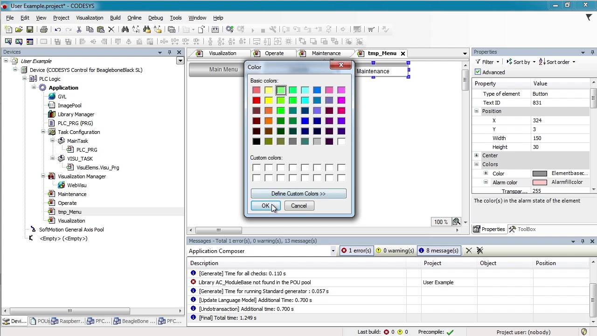Open the File menu
This screenshot has height=336, width=597.
click(x=10, y=18)
